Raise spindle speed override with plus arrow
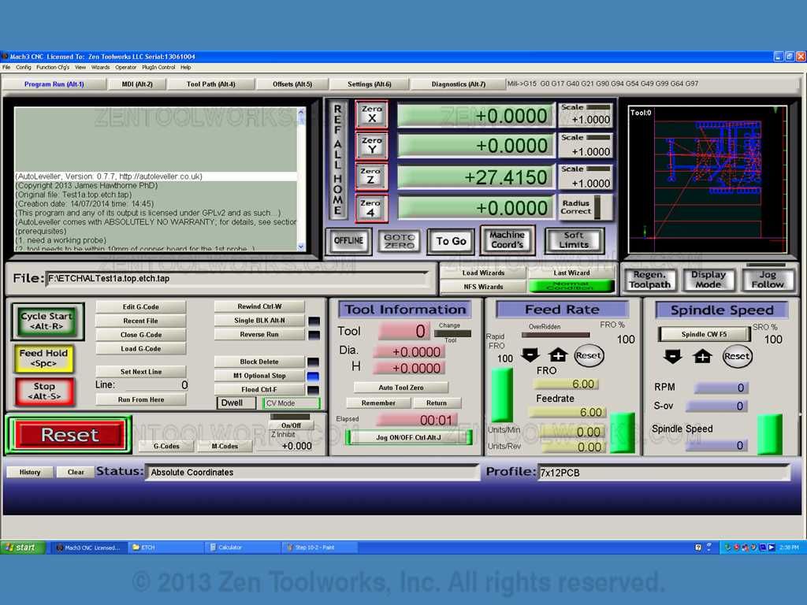Viewport: 807px width, 605px height. pos(702,356)
